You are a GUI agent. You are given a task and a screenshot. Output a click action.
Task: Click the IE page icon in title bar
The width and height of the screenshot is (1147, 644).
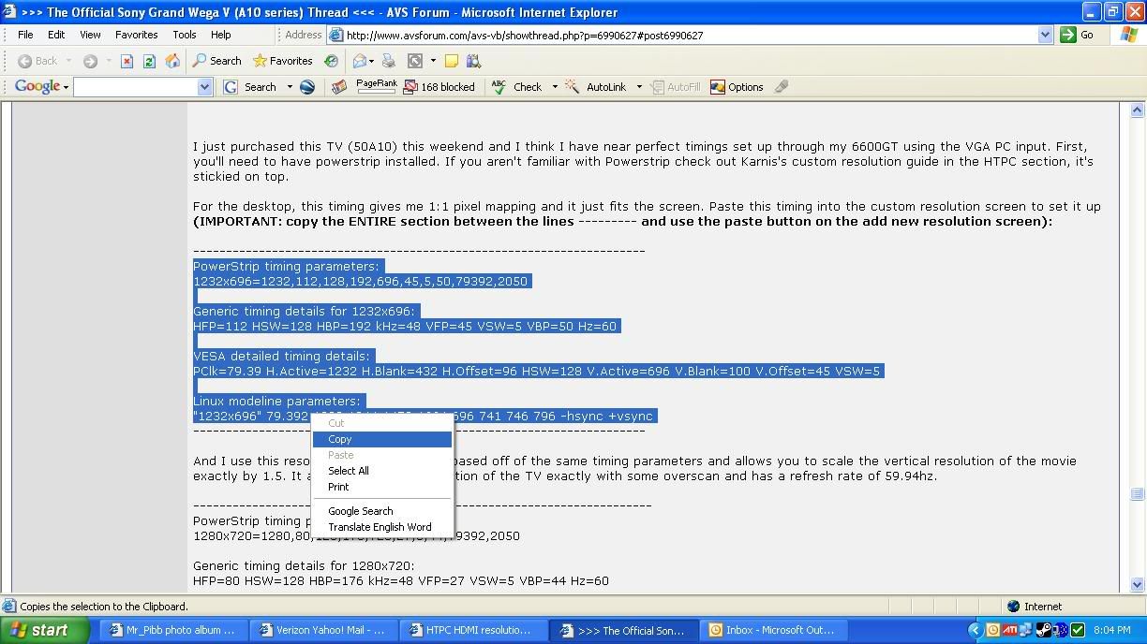(x=11, y=12)
